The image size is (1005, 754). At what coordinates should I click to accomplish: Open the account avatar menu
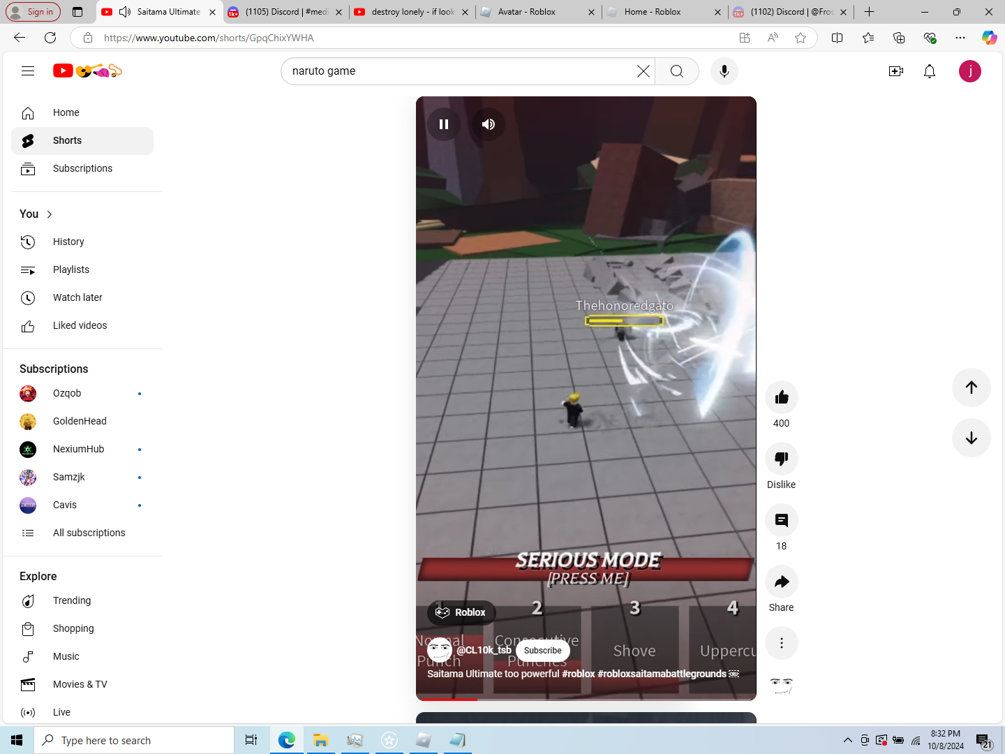pos(970,71)
